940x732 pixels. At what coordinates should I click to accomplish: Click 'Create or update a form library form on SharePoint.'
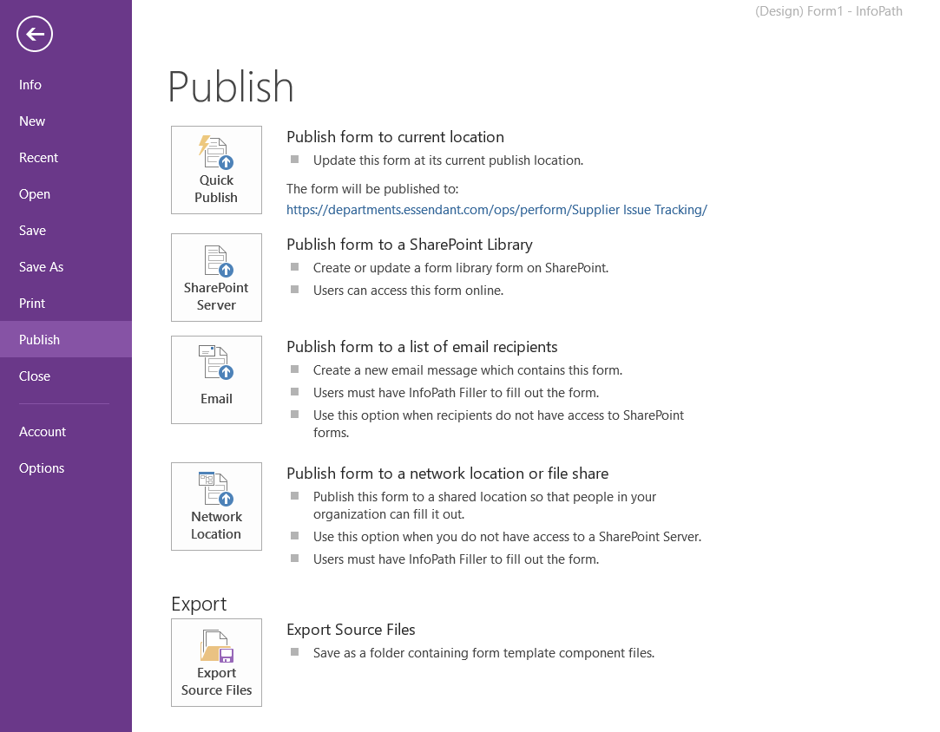460,268
